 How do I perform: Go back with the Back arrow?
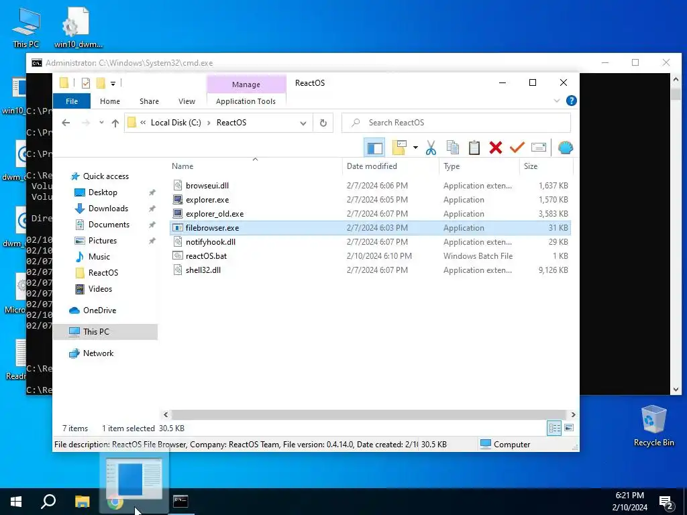[x=66, y=123]
